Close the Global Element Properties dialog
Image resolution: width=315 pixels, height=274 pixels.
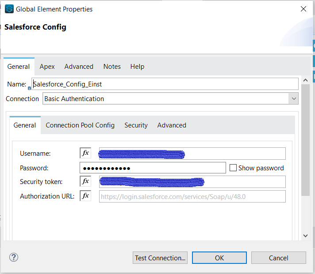[x=303, y=9]
